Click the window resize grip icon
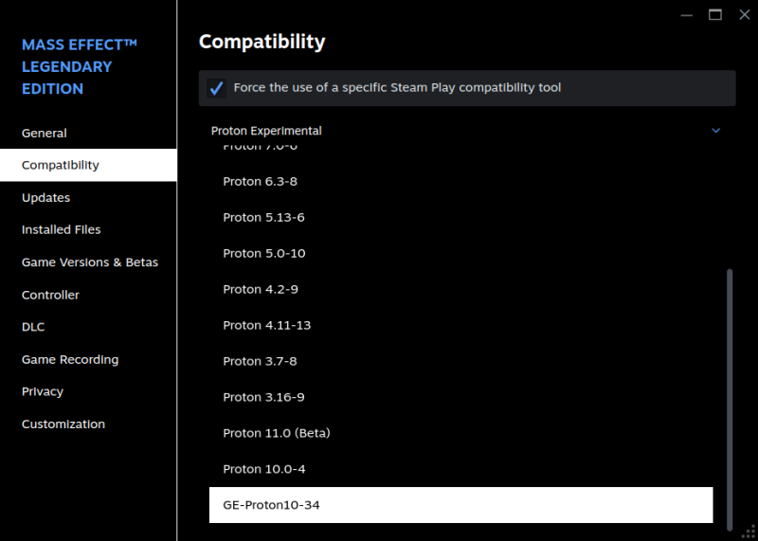 [749, 532]
